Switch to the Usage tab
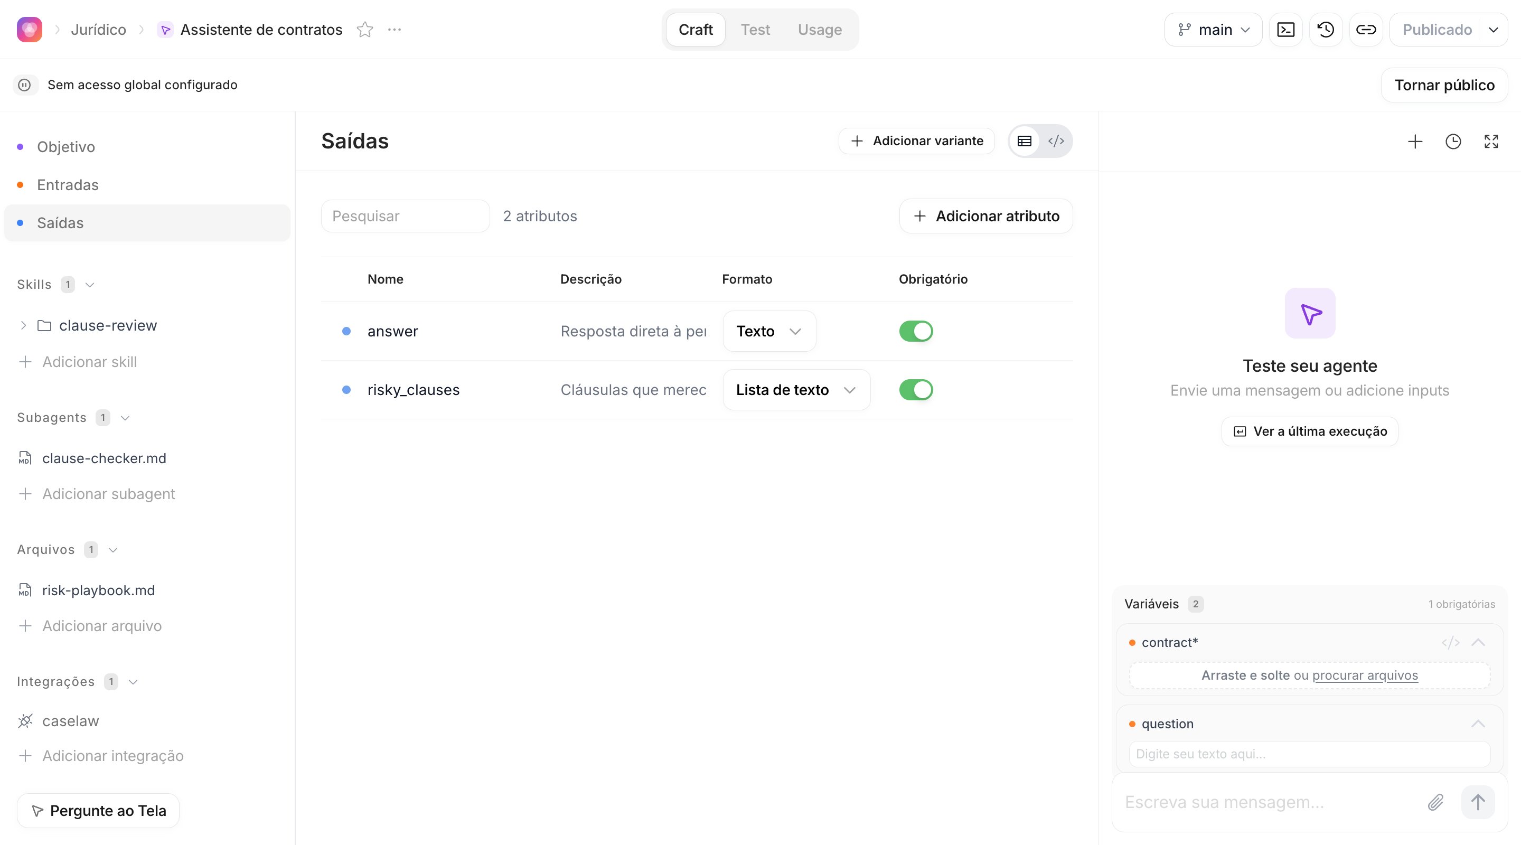 [x=820, y=30]
